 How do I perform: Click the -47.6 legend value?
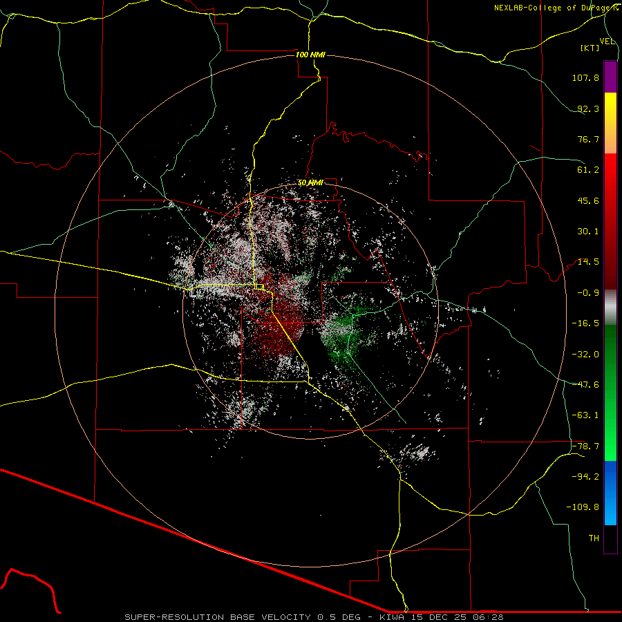point(585,384)
